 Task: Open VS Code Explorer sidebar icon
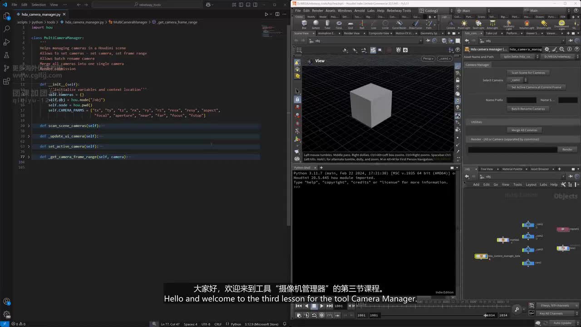point(7,16)
